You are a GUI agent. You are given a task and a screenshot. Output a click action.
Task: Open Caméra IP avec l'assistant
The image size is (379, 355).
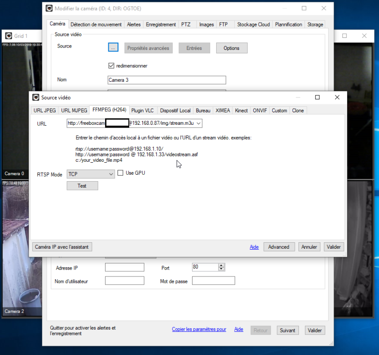[x=62, y=247]
